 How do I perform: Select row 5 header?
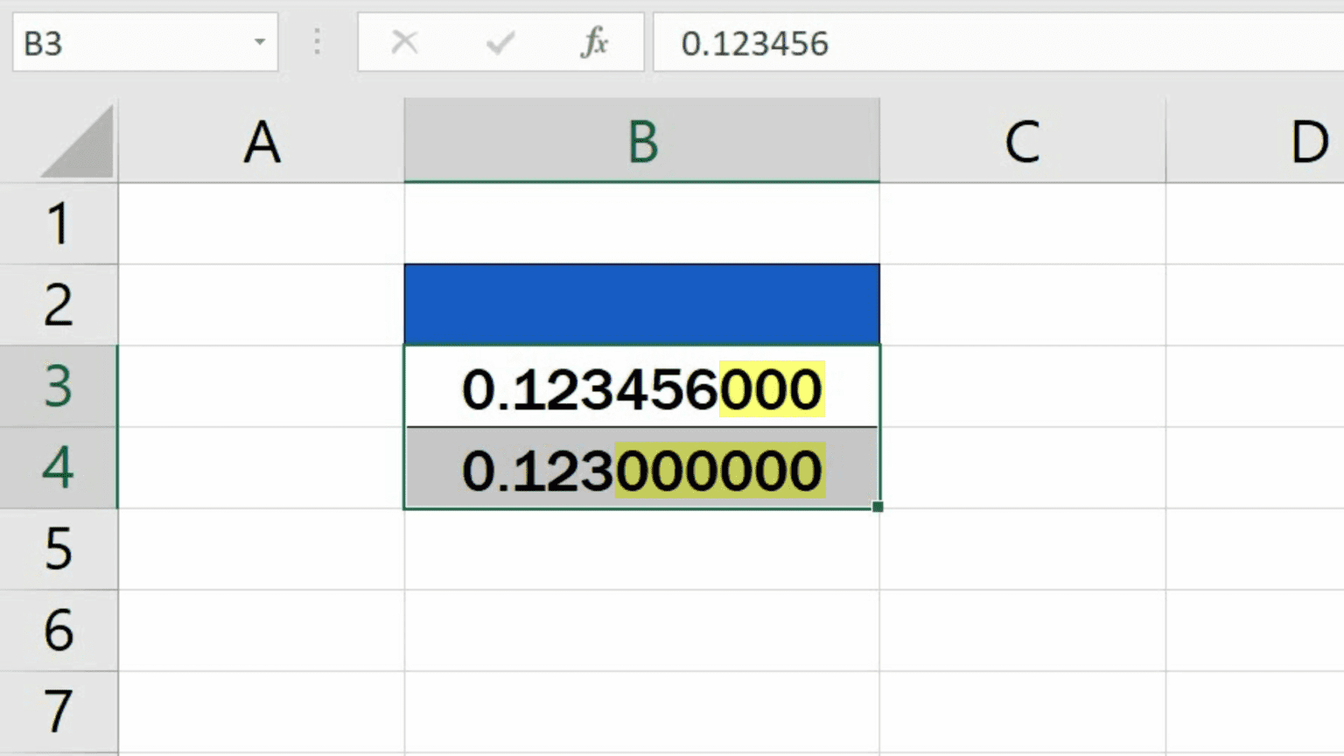58,549
